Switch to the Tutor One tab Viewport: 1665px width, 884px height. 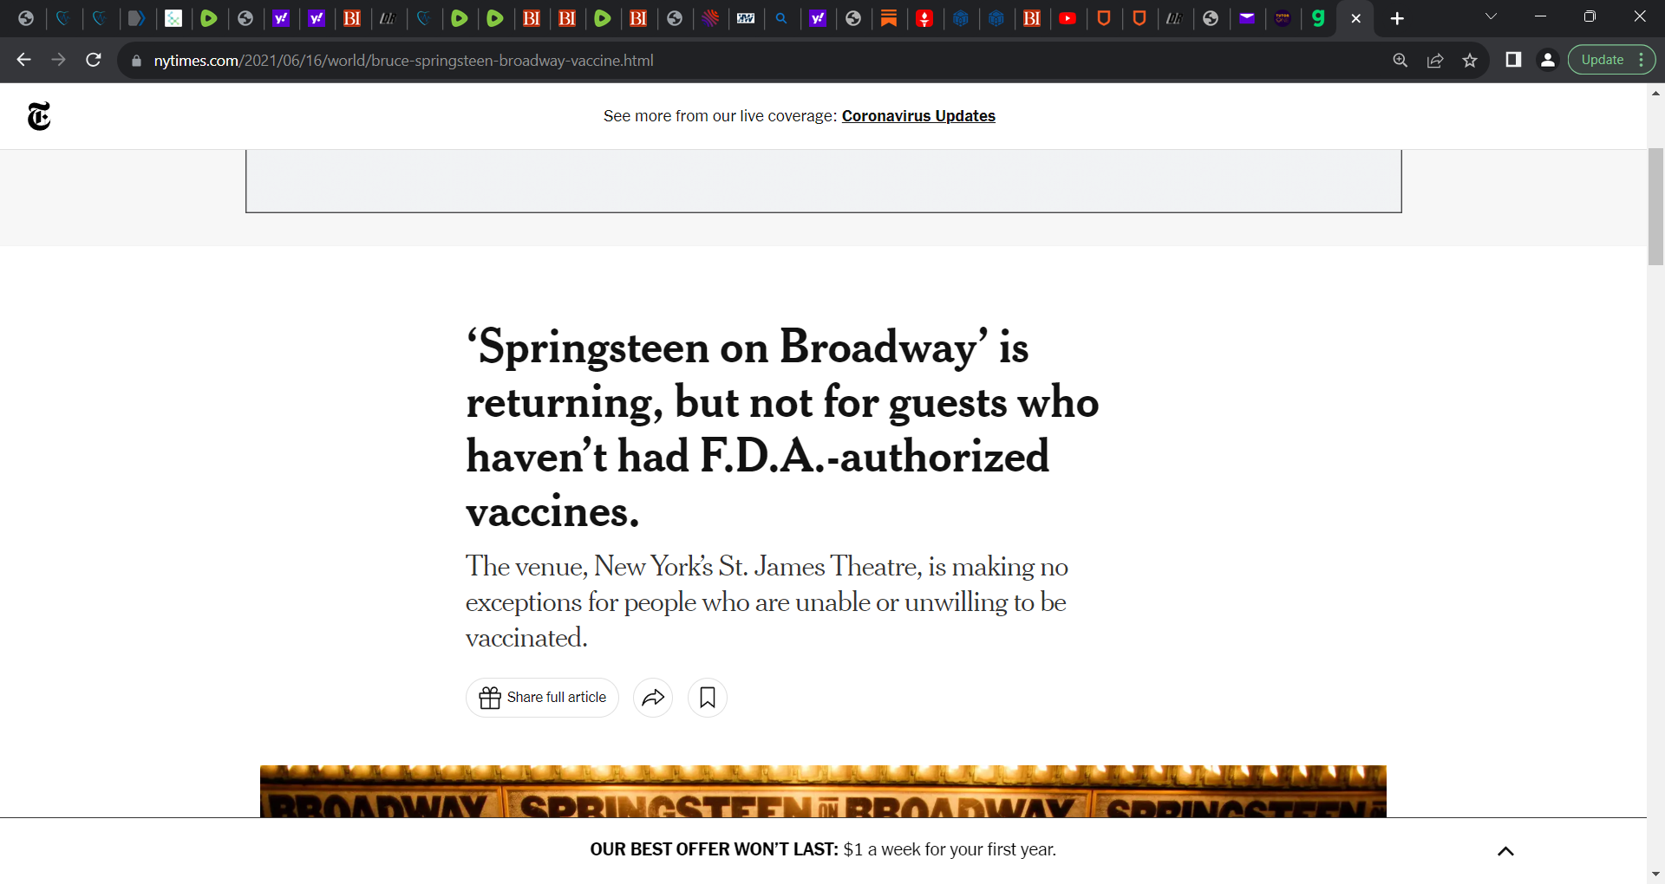(x=1283, y=18)
